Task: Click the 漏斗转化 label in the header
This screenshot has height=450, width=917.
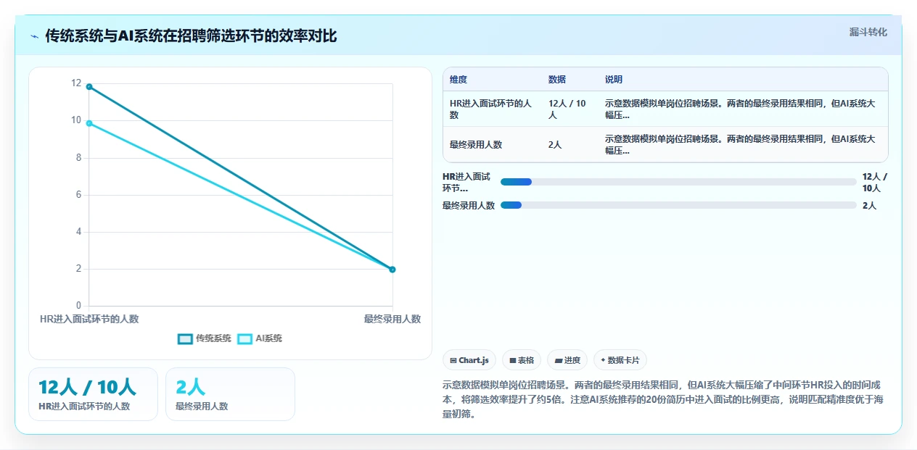Action: tap(868, 32)
